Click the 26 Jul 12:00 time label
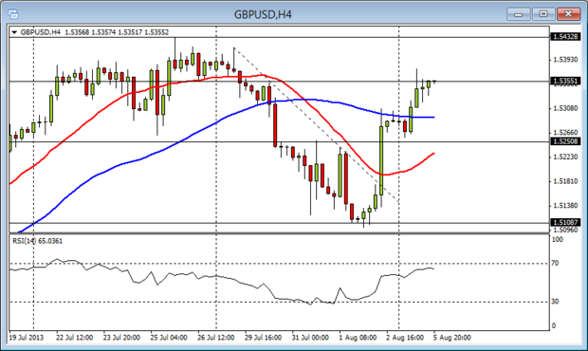 click(215, 338)
